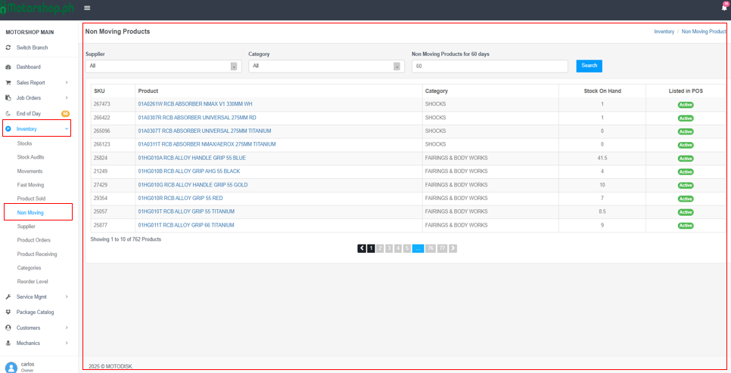Open Fast Moving in Inventory menu
This screenshot has height=373, width=731.
[30, 185]
